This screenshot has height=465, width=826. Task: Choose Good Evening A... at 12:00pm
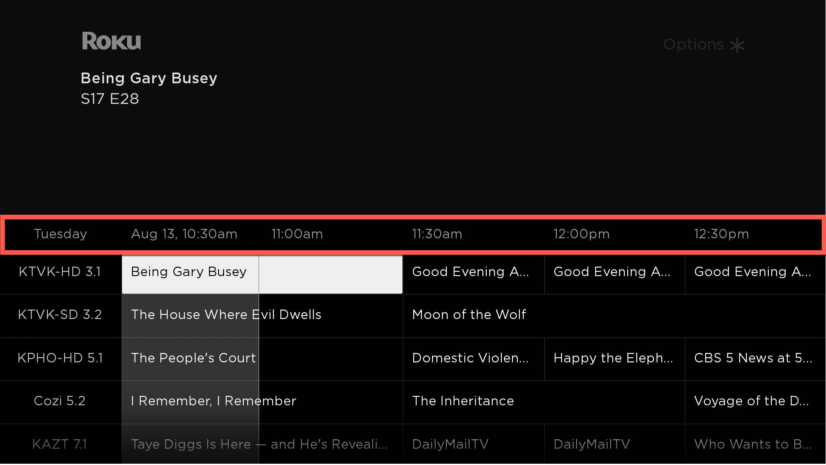pos(615,275)
